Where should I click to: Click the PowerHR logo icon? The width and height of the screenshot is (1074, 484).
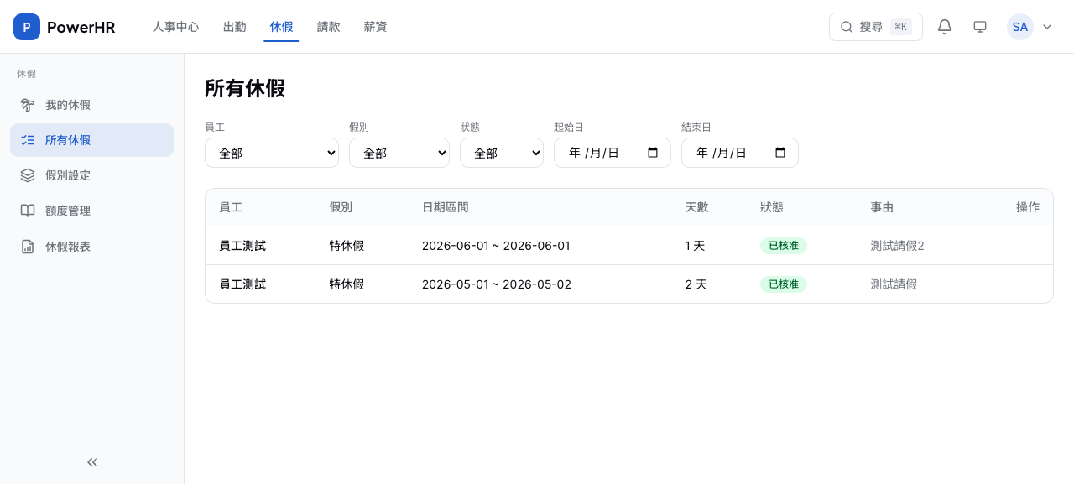(x=27, y=27)
